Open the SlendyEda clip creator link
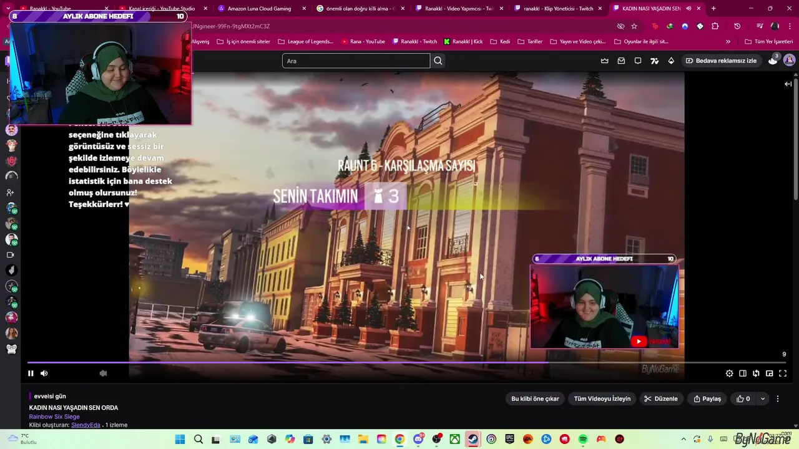Image resolution: width=799 pixels, height=449 pixels. (86, 425)
